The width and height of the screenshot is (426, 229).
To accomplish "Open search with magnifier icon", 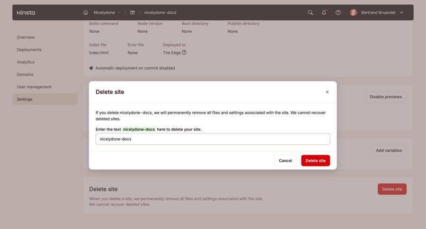I will point(311,12).
